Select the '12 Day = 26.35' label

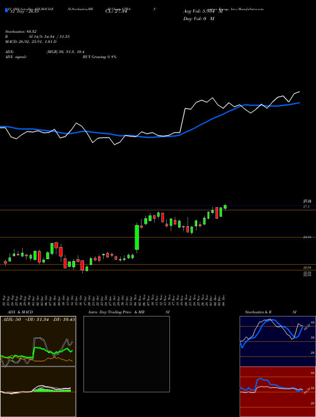point(24,12)
